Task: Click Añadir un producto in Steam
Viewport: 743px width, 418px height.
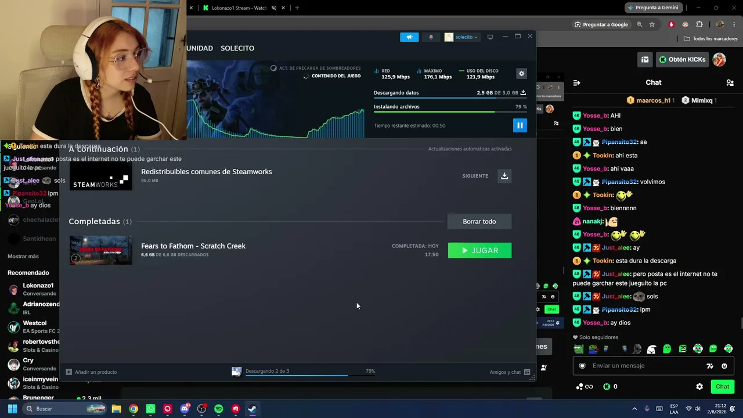Action: click(91, 372)
